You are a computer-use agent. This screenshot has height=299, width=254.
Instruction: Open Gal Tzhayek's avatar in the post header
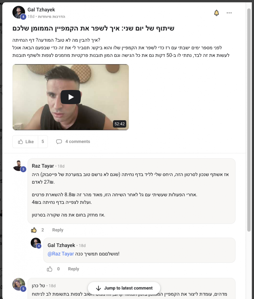(x=19, y=12)
